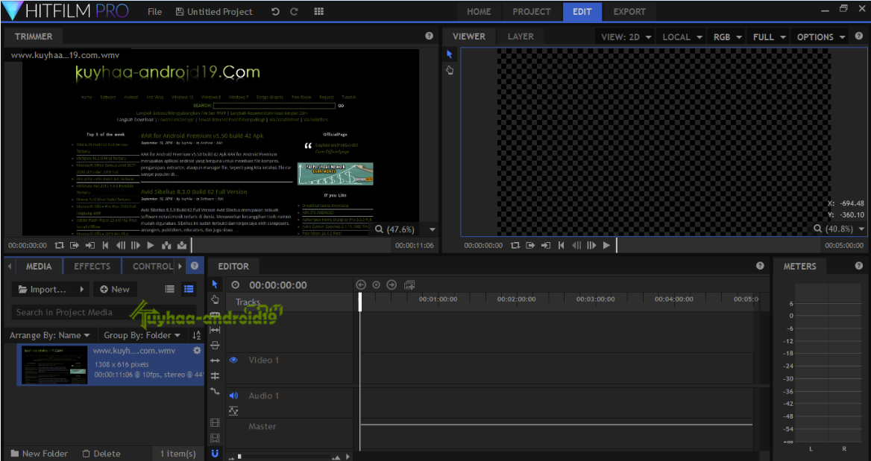The height and width of the screenshot is (461, 871).
Task: Toggle Video 1 track visibility
Action: [233, 360]
